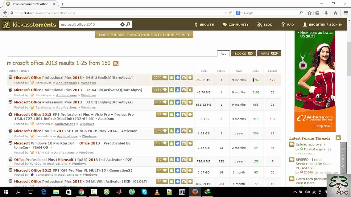Viewport: 351px width, 197px height.
Task: Reload the page using refresh icon
Action: point(230,13)
